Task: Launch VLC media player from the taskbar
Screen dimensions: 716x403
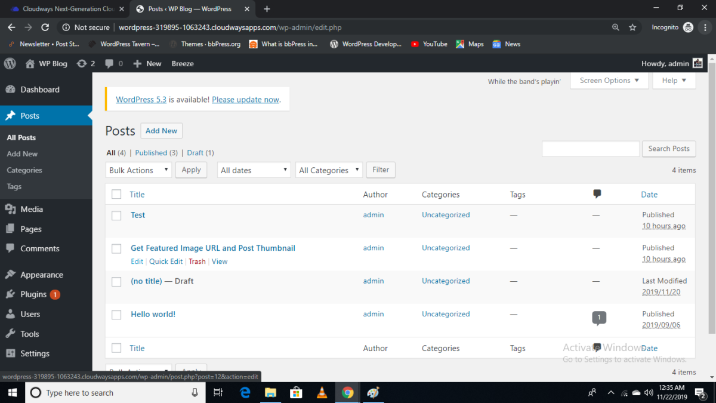Action: click(x=322, y=392)
